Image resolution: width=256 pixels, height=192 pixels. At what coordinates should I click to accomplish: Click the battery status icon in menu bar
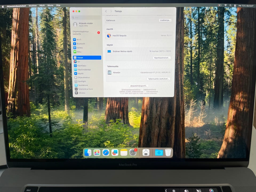(x=220, y=5)
